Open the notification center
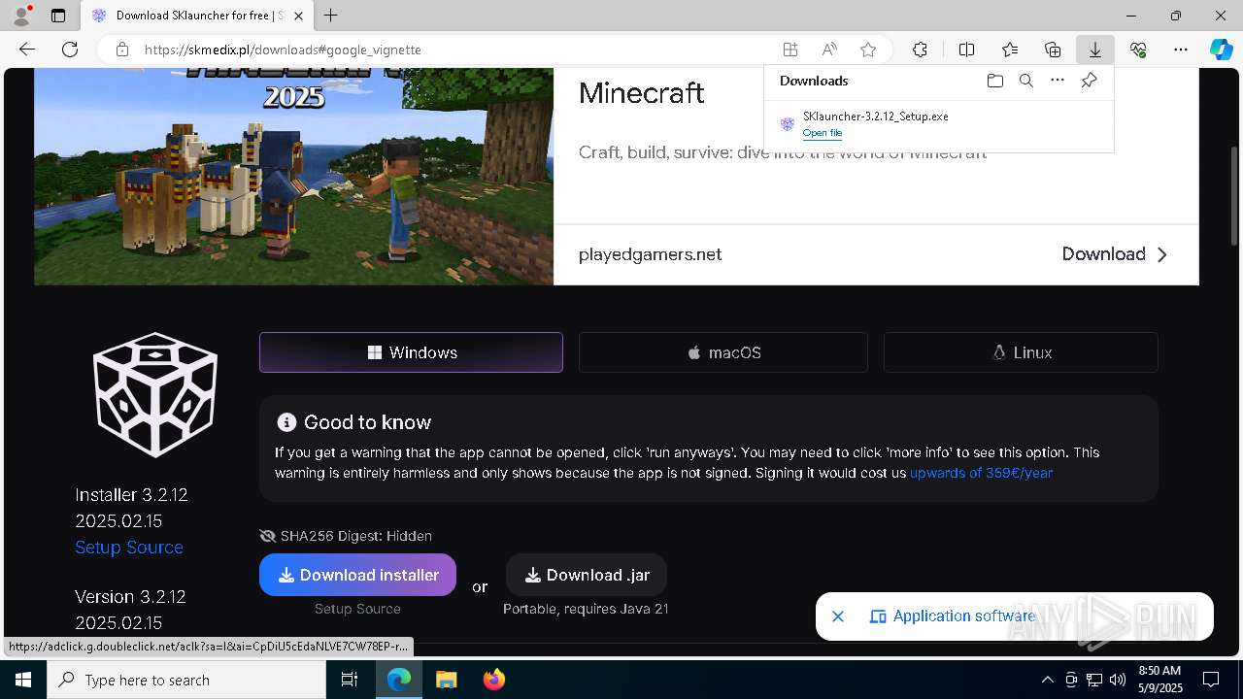This screenshot has width=1243, height=699. 1211,680
